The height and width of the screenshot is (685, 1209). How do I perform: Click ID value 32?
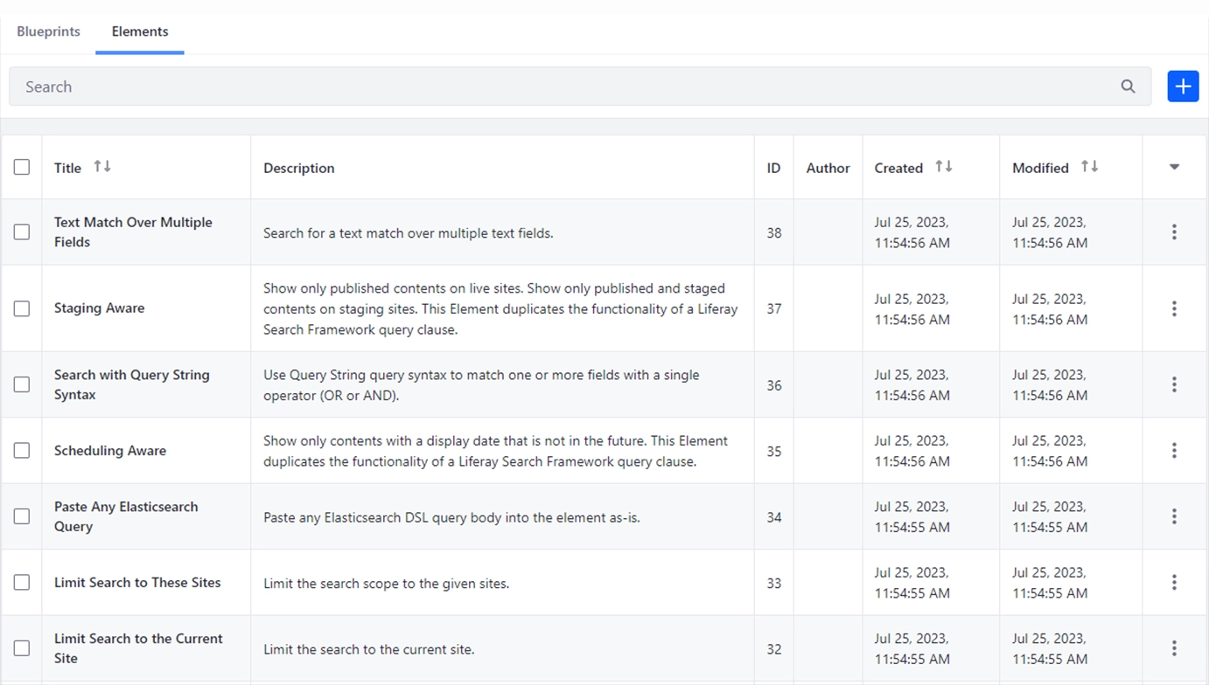pos(774,649)
